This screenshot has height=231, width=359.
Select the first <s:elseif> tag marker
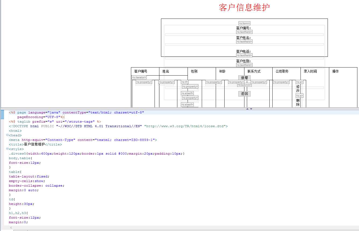tap(187, 93)
